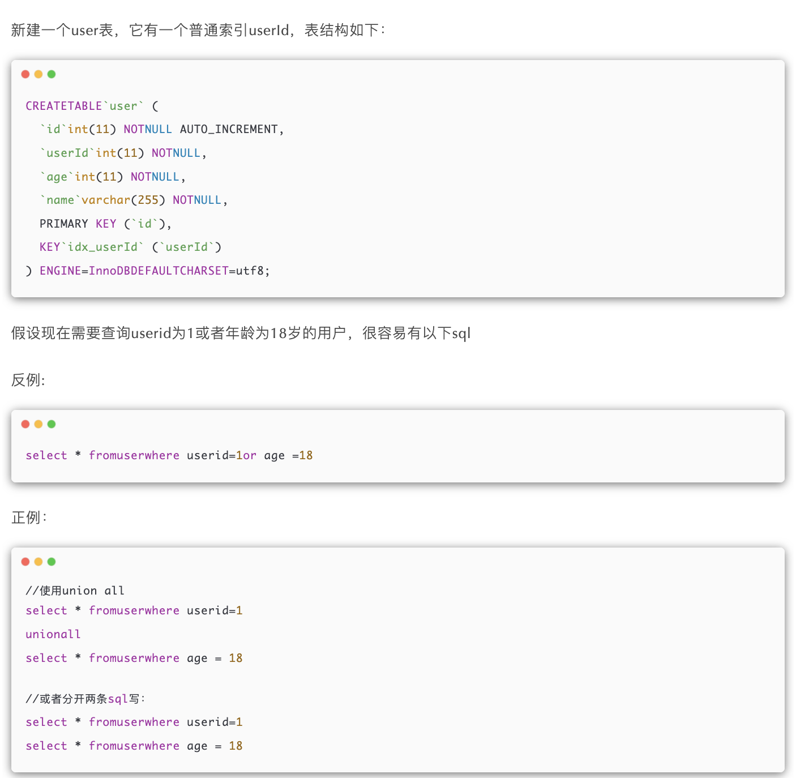Click the yellow dot in the 'userid=1 or age' code block
796x778 pixels.
(38, 424)
